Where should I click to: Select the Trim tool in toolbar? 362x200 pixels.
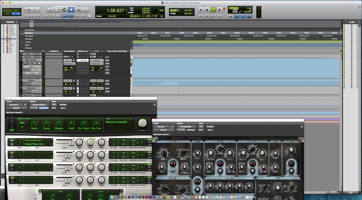click(x=57, y=10)
